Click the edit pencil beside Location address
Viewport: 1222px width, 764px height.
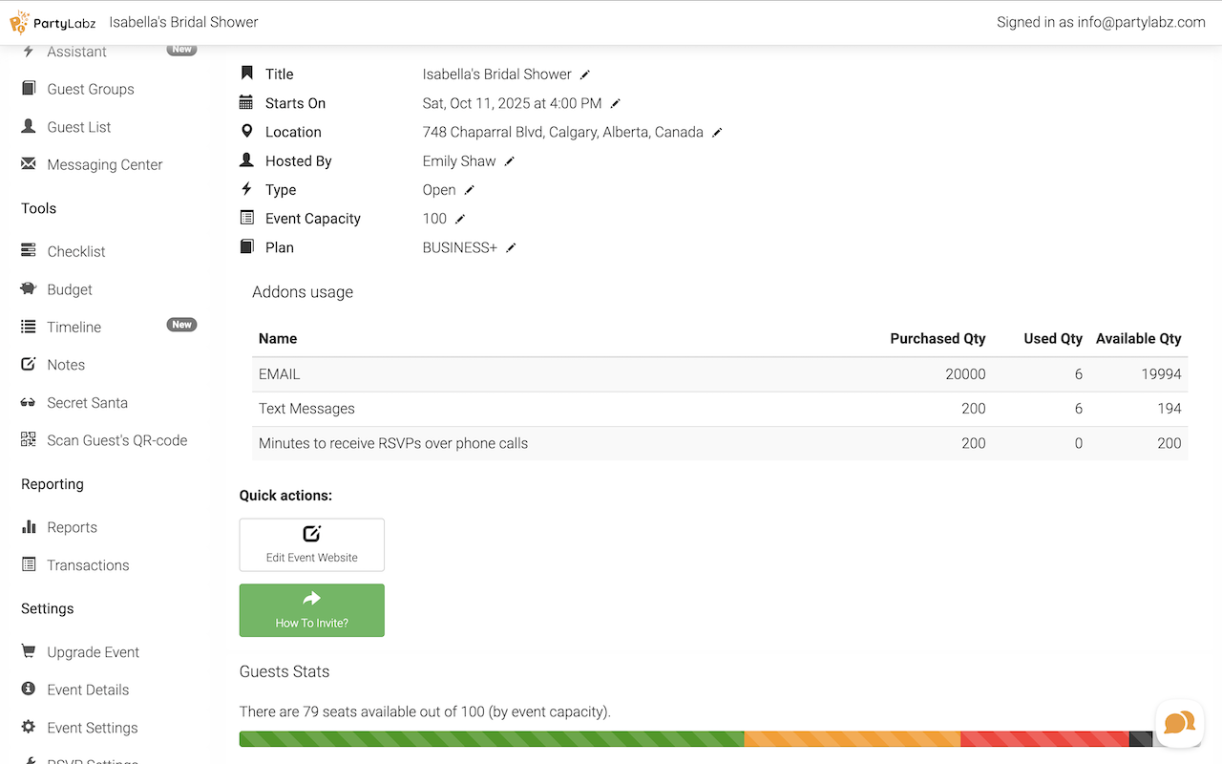[717, 133]
